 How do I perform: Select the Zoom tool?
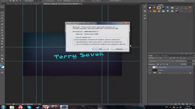2,61
